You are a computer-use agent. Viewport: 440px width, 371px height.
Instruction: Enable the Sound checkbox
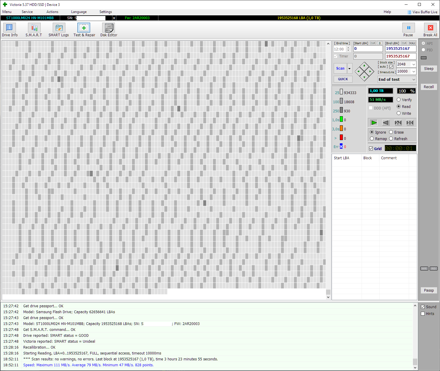tap(423, 307)
